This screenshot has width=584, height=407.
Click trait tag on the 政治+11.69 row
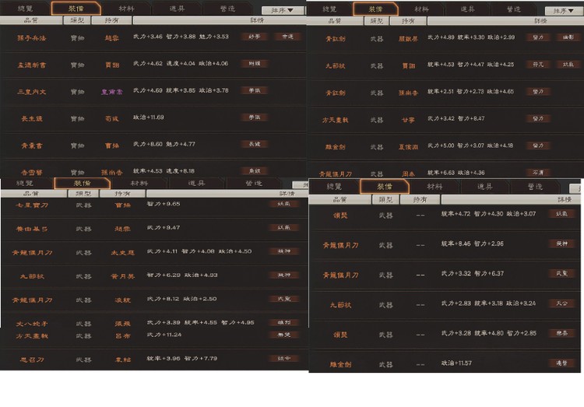pos(254,118)
